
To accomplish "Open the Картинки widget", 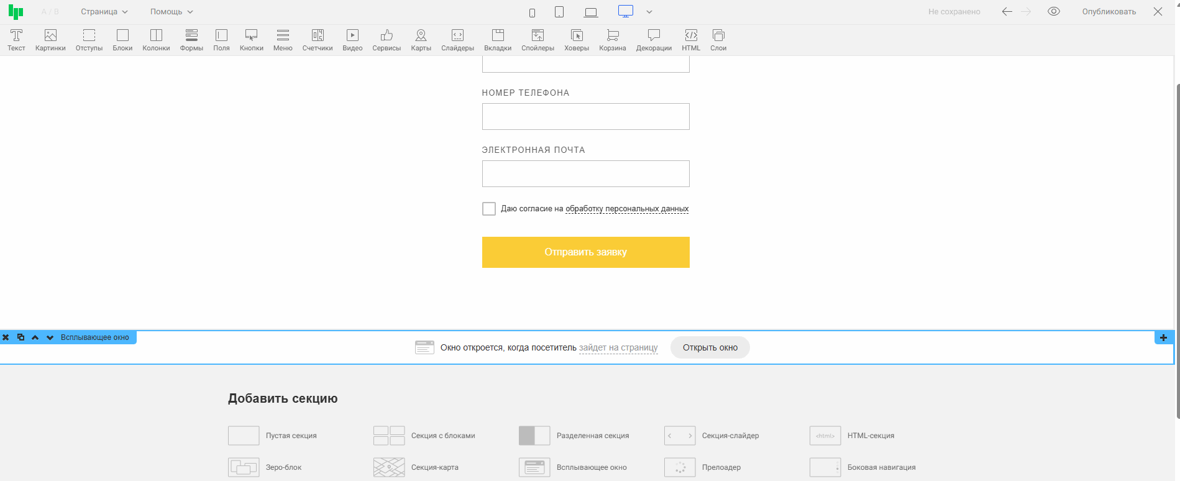I will (50, 40).
